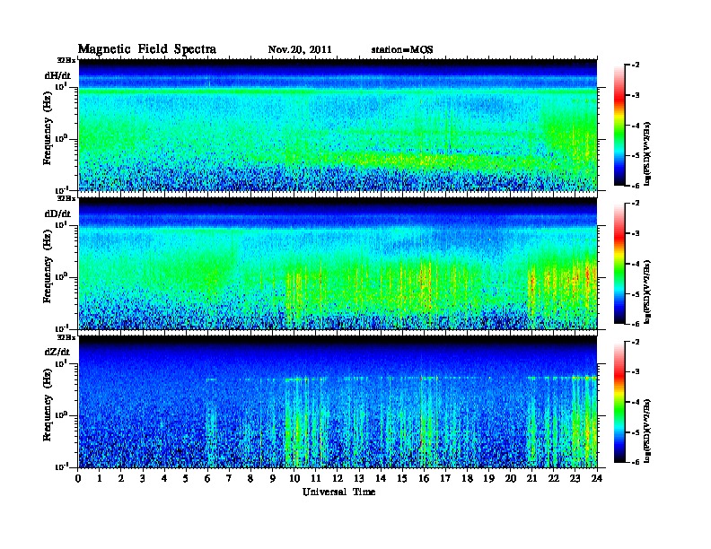Click the -2 value on dH/dt color scale

point(636,65)
